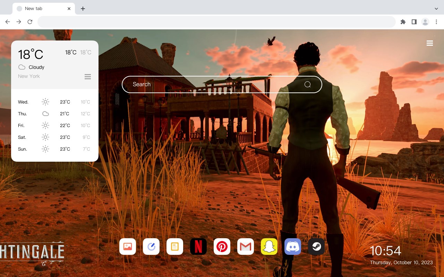The height and width of the screenshot is (277, 444).
Task: Open the yellow notes shortcut icon
Action: click(175, 247)
